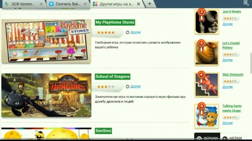This screenshot has width=252, height=141.
Task: Open Stair Dismount link
Action: 233,74
